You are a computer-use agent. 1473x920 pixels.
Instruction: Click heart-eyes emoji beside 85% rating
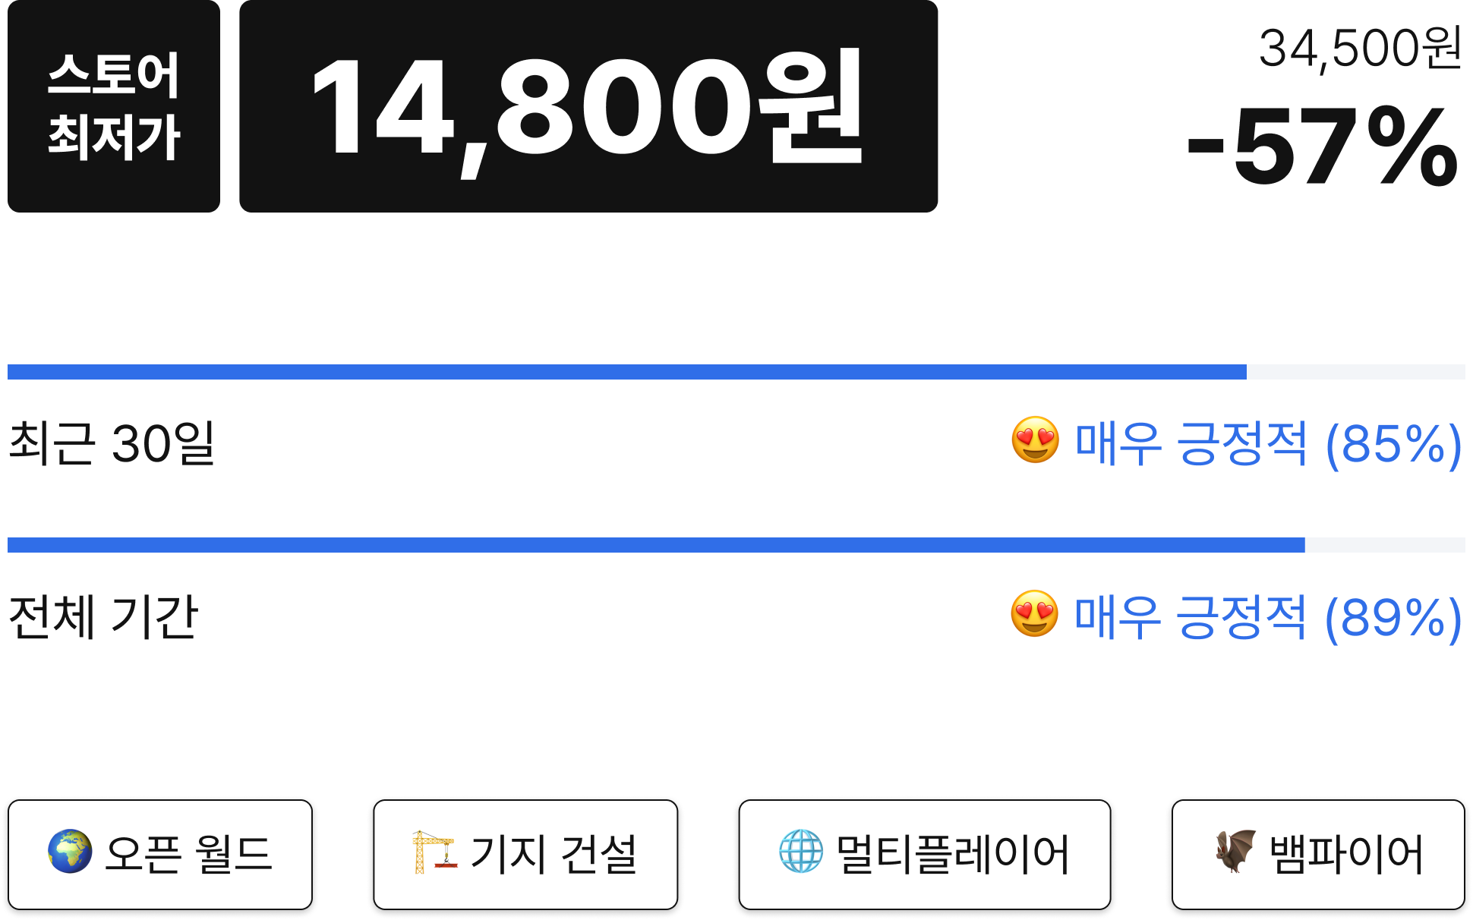(1035, 440)
